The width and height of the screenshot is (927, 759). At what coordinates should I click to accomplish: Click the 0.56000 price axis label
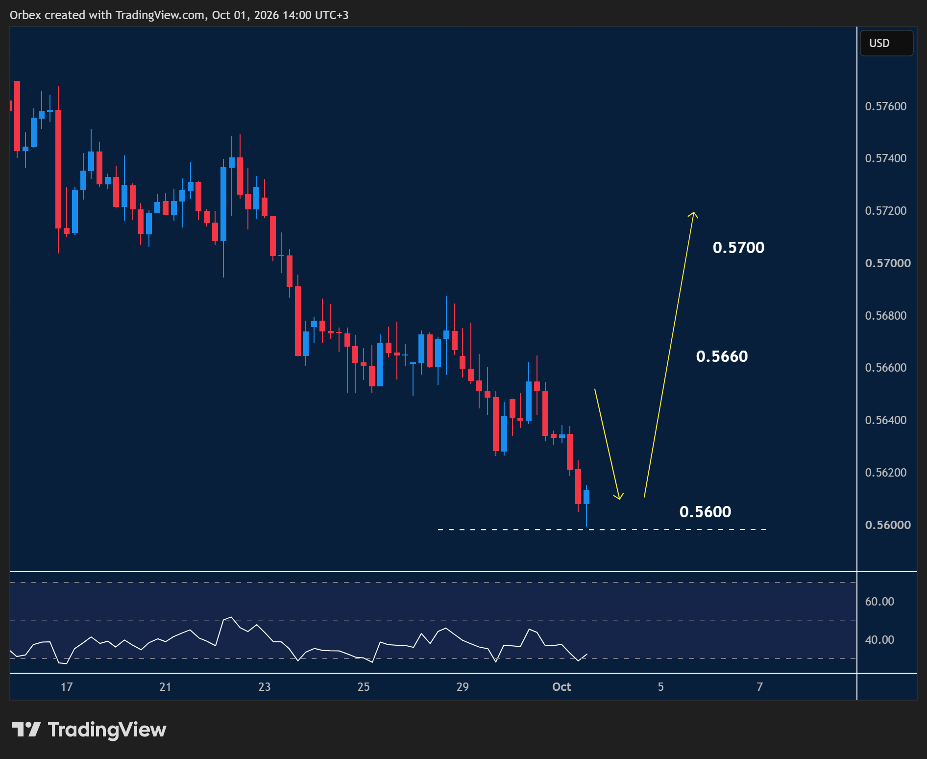pyautogui.click(x=887, y=525)
